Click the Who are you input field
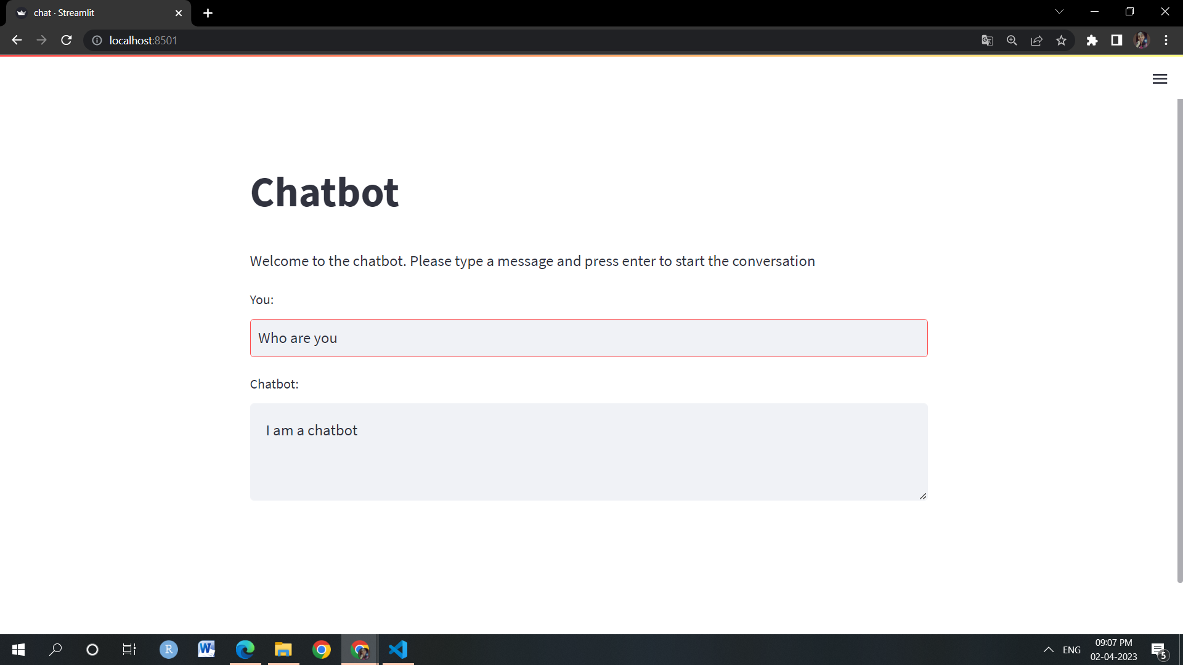 588,337
